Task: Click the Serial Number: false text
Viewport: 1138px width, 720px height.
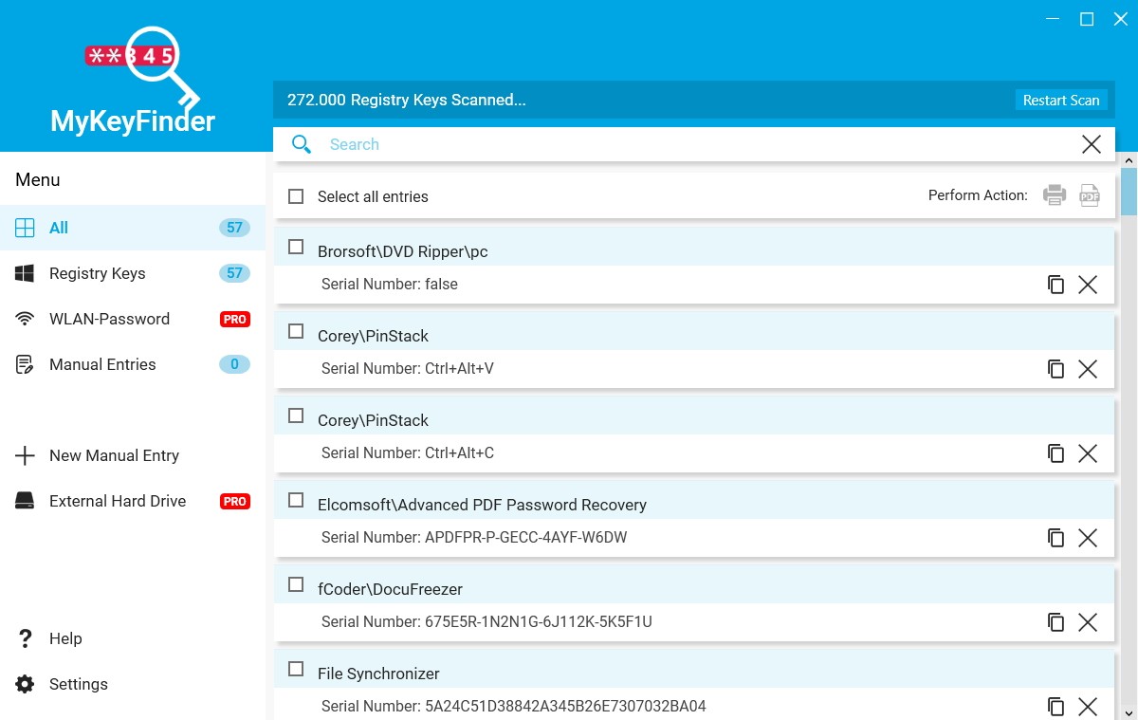Action: (x=390, y=284)
